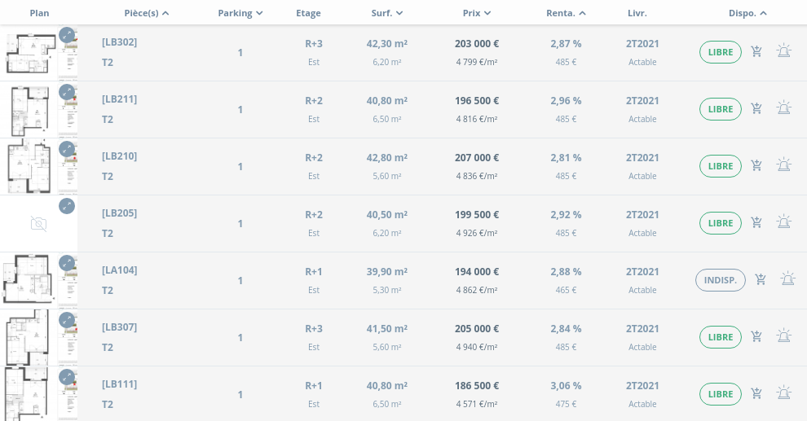Viewport: 807px width, 421px height.
Task: Click the LIBRE button for LB302
Action: [721, 52]
